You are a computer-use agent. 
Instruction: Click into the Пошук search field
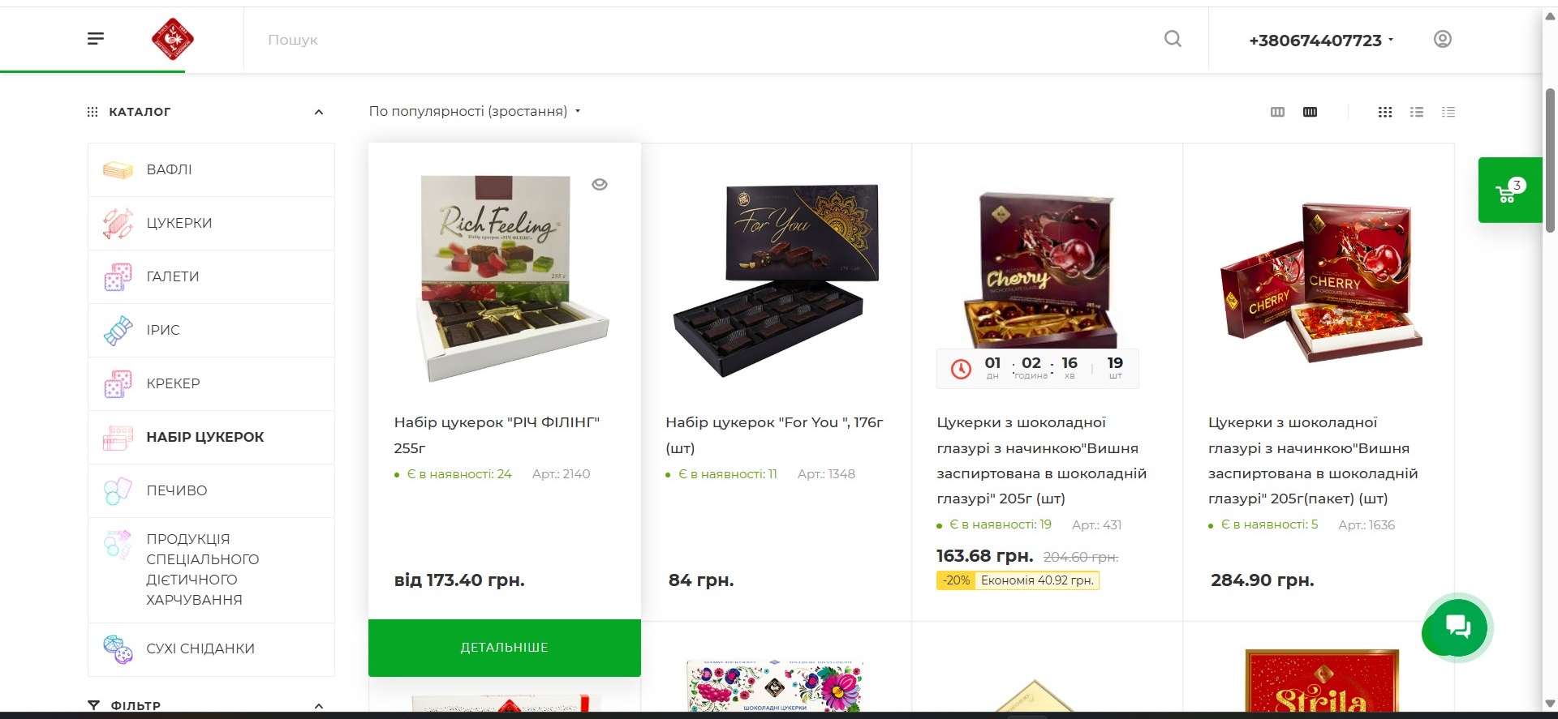click(706, 40)
